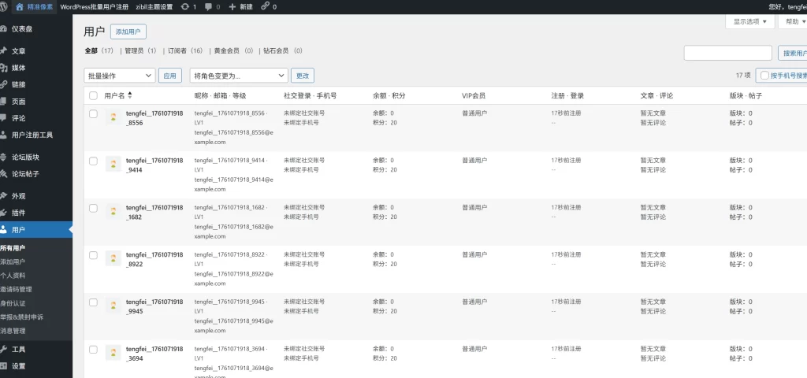Open the comments bubble icon in admin bar

coord(208,6)
